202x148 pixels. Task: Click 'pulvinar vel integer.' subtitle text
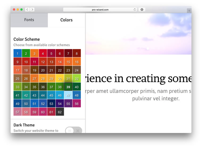156,98
